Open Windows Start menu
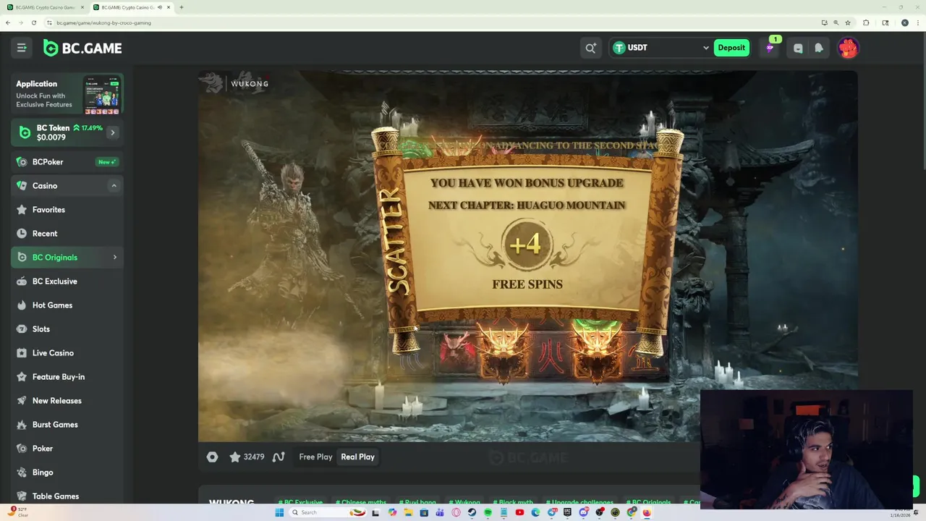The width and height of the screenshot is (926, 521). click(279, 512)
